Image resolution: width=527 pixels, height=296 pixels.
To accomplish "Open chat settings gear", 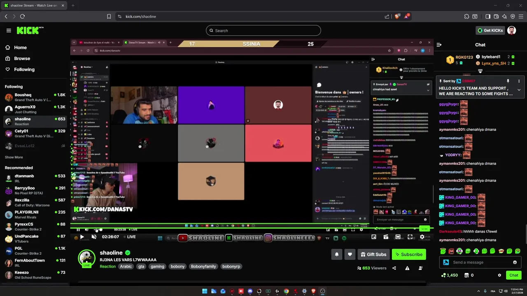I will [499, 275].
